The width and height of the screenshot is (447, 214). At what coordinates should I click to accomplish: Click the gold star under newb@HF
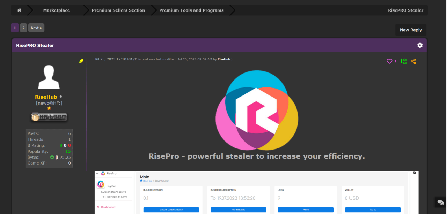[49, 108]
